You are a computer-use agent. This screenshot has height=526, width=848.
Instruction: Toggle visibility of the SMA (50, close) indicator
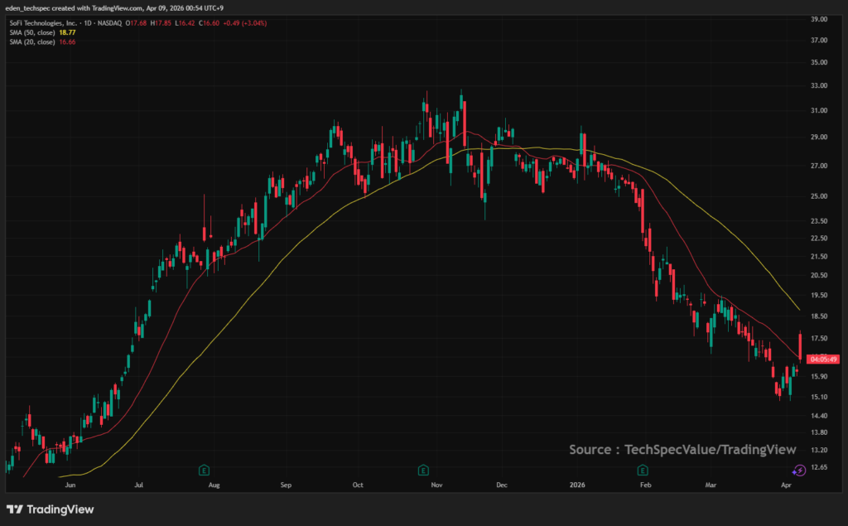[31, 31]
